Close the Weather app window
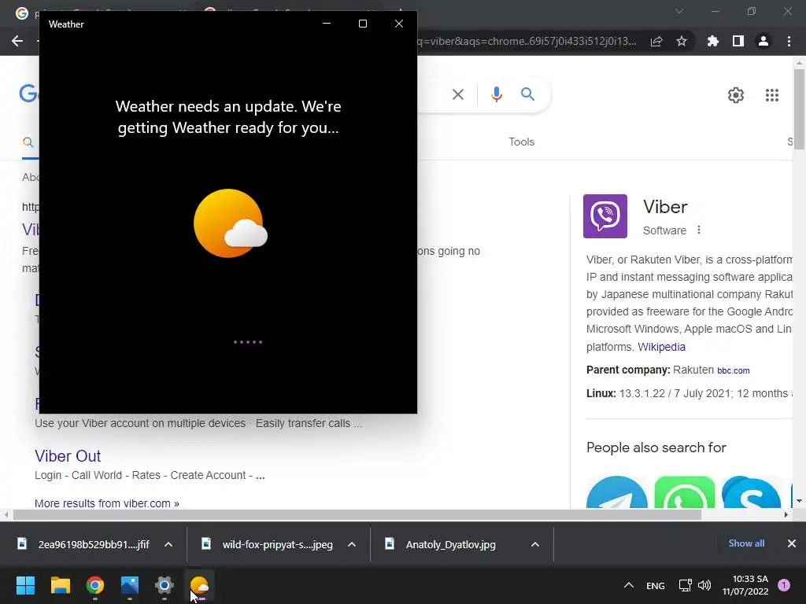The height and width of the screenshot is (604, 806). 399,24
